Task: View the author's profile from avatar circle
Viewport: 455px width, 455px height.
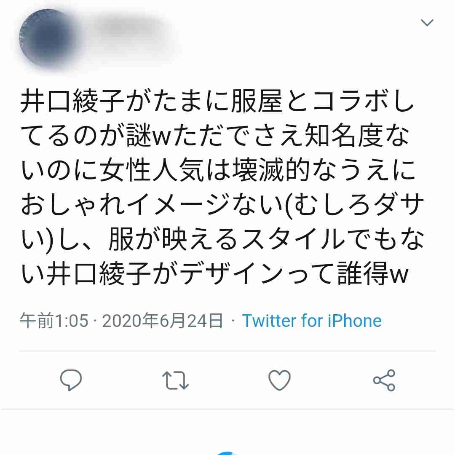Action: click(x=47, y=38)
